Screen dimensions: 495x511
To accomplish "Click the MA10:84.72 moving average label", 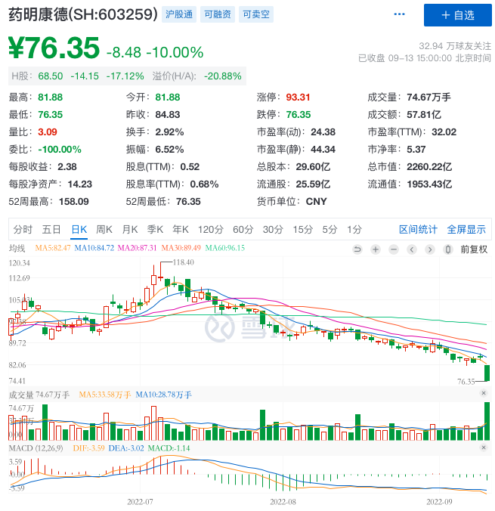I will point(94,248).
